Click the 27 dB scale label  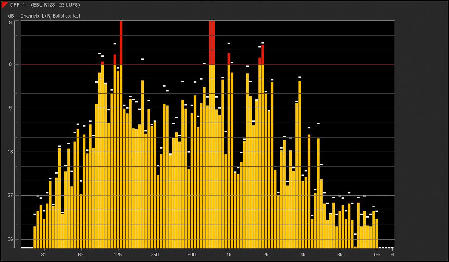click(x=10, y=195)
